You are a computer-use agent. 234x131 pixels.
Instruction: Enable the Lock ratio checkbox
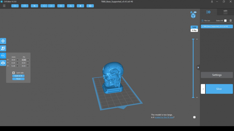[x=14, y=73]
